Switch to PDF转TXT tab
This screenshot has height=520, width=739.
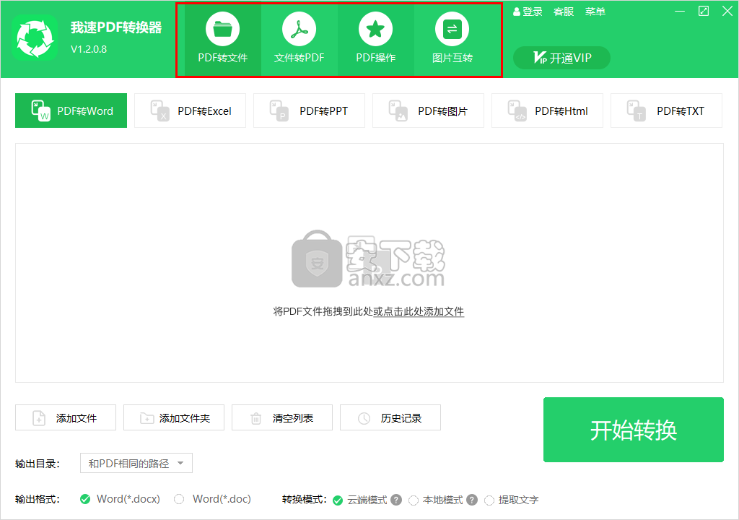(666, 110)
